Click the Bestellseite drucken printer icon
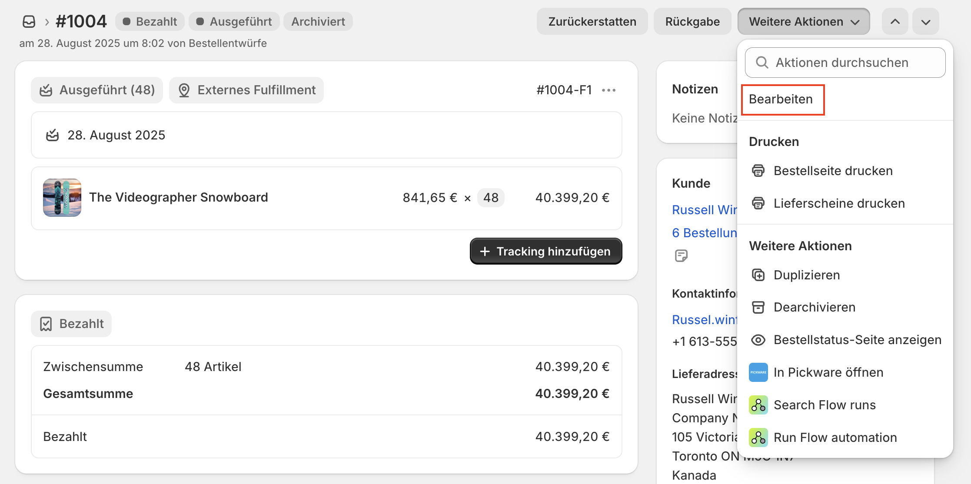Image resolution: width=971 pixels, height=484 pixels. pyautogui.click(x=758, y=171)
